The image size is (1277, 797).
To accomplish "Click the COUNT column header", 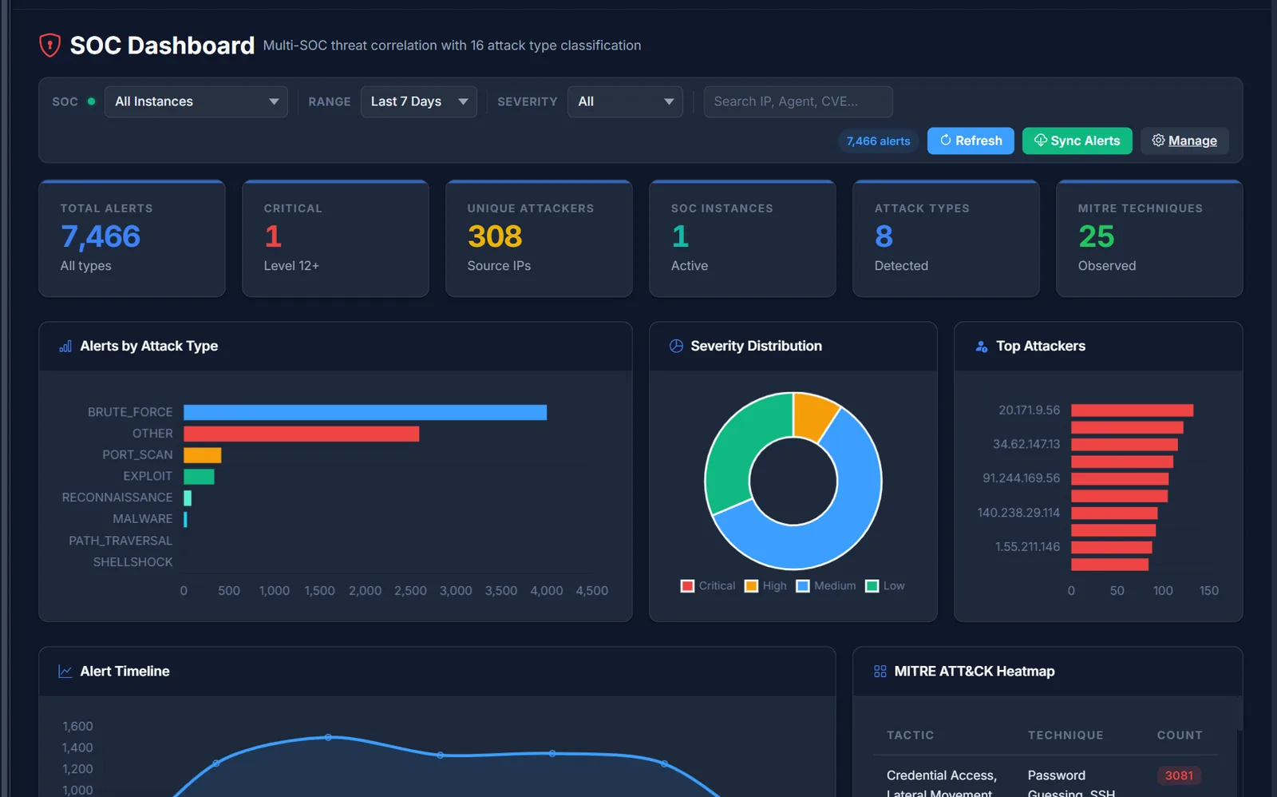I will click(1180, 736).
